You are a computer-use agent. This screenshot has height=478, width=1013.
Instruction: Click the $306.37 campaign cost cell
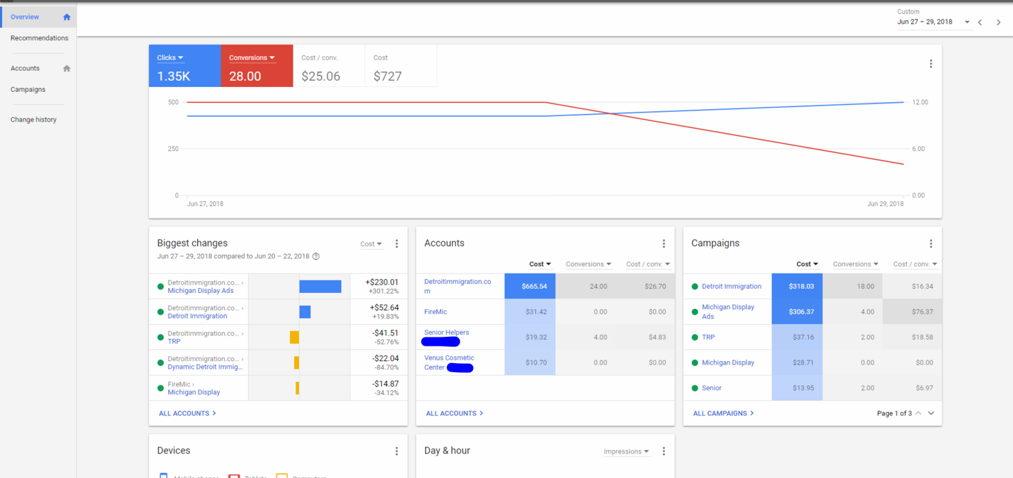click(x=797, y=312)
